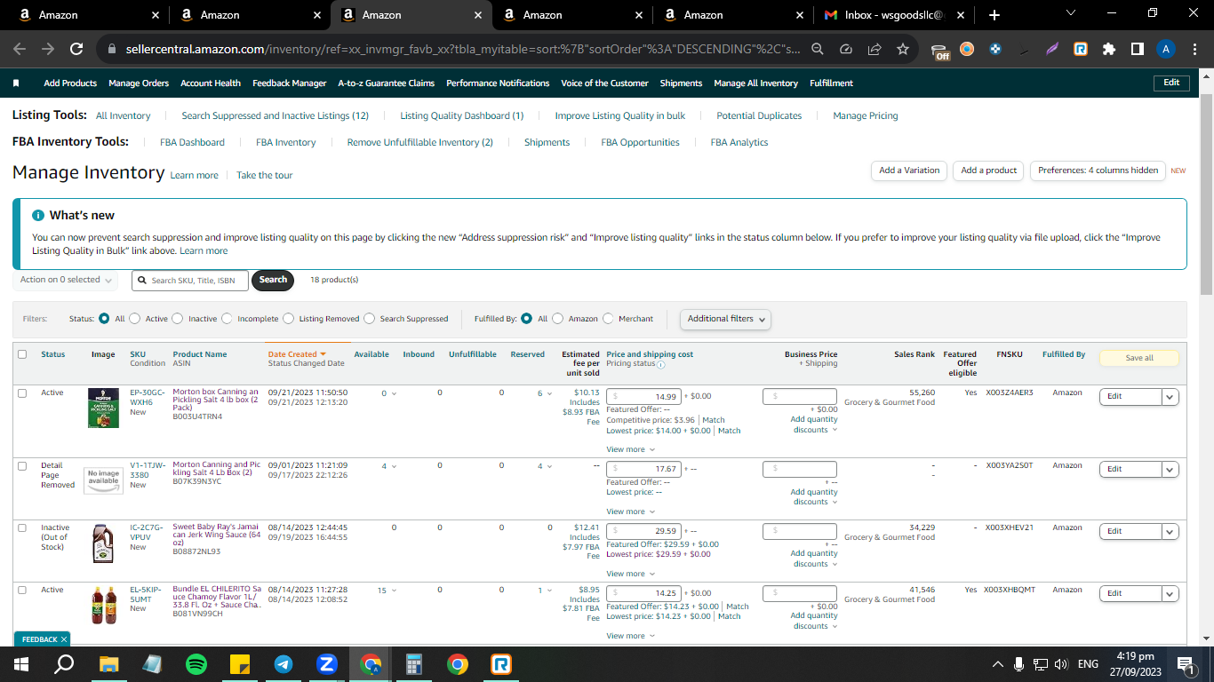Select the Search Suppressed status radio button
The image size is (1214, 682).
pos(370,319)
